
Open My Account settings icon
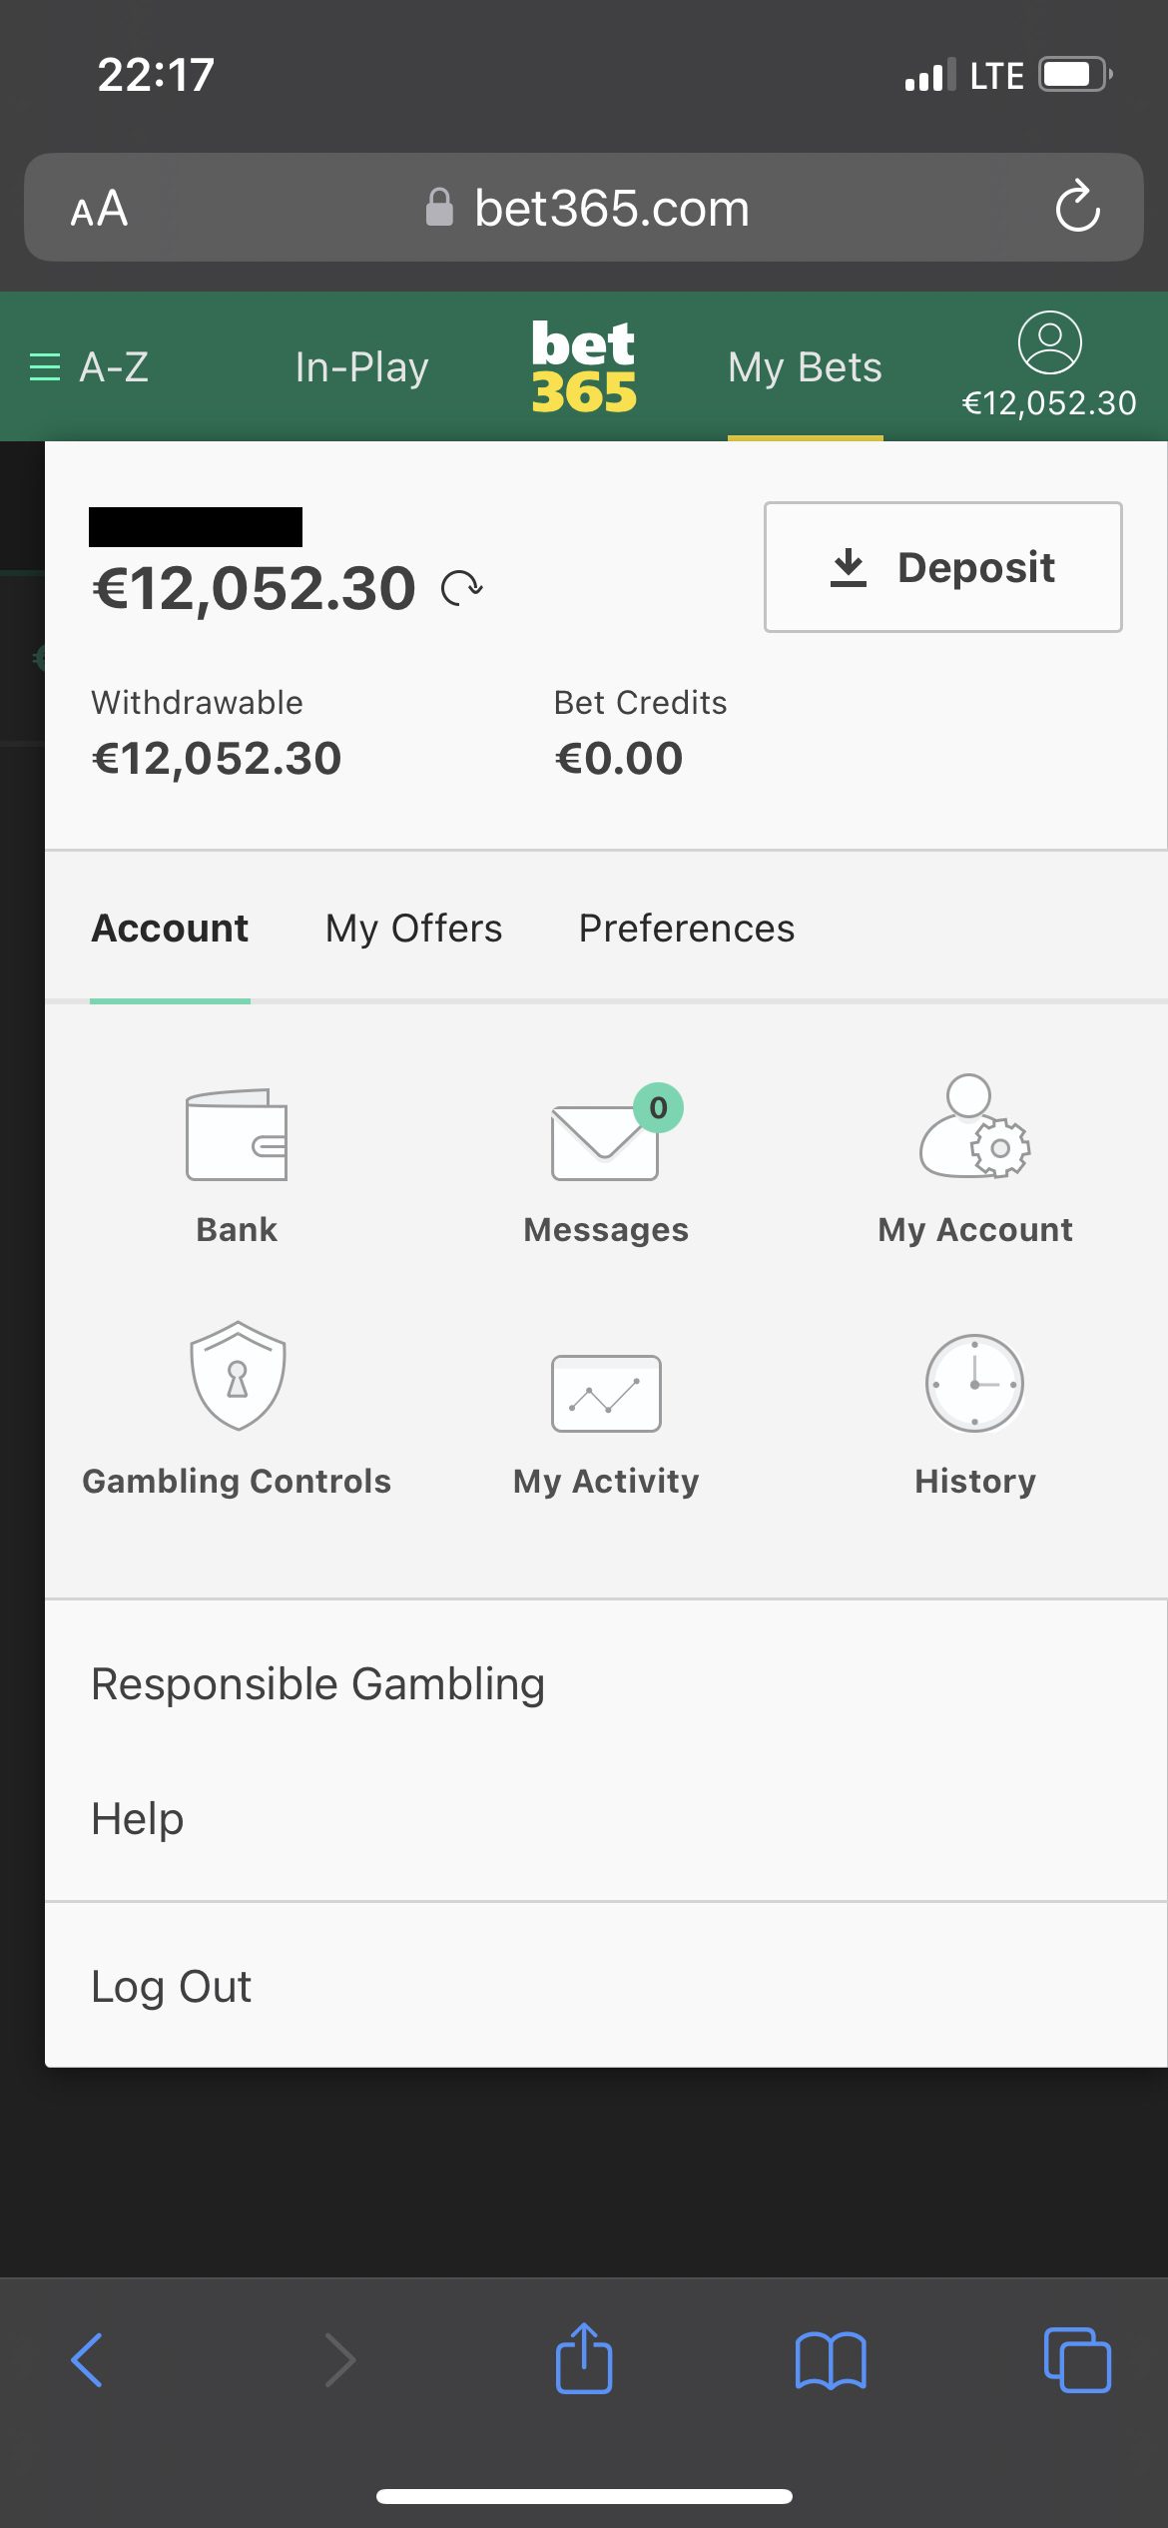coord(975,1128)
